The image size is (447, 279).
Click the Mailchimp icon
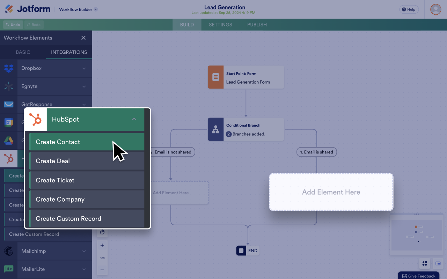click(9, 251)
